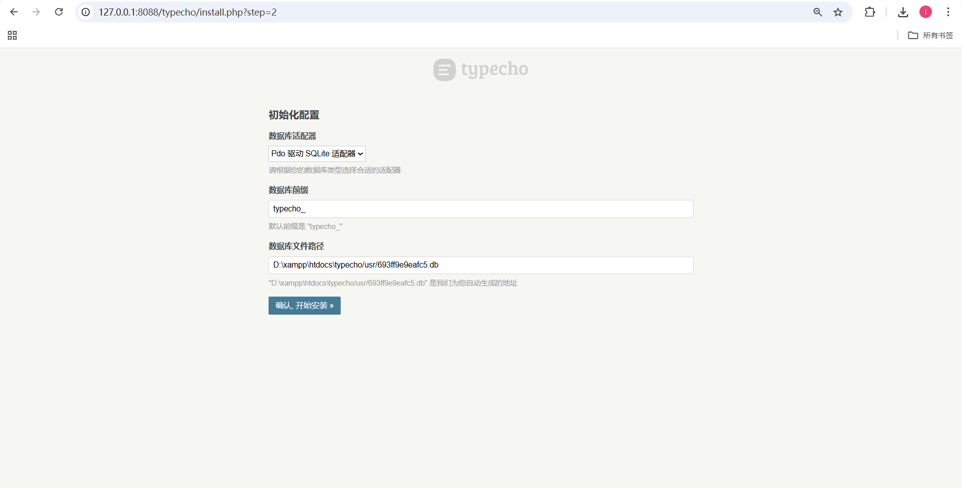The height and width of the screenshot is (488, 962).
Task: Bookmark this page with star icon
Action: 838,12
